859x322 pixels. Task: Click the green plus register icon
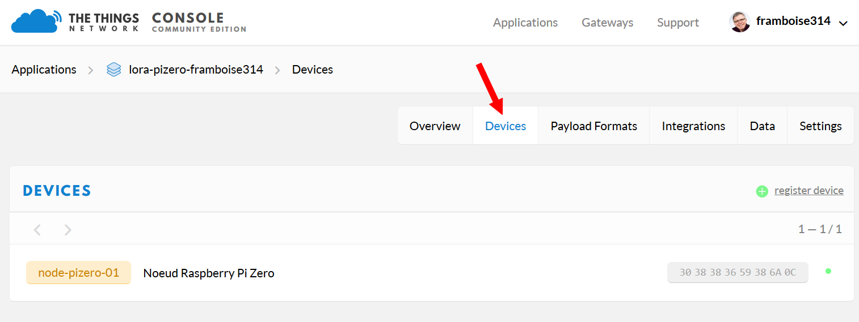click(762, 191)
